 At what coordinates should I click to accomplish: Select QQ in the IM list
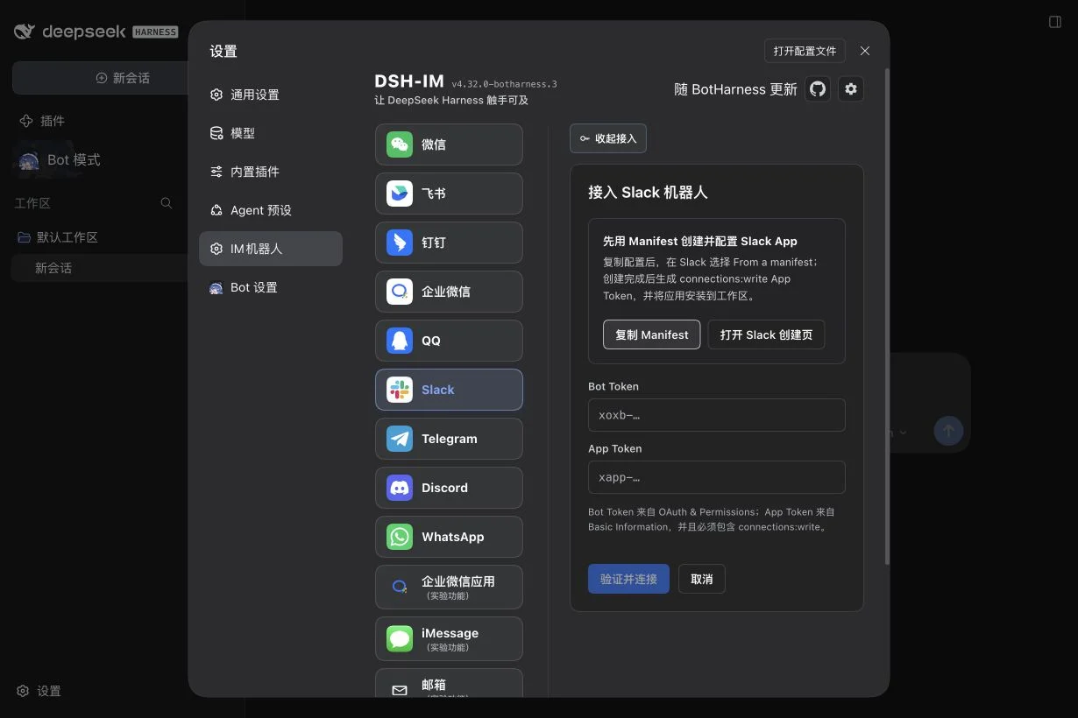(x=449, y=341)
